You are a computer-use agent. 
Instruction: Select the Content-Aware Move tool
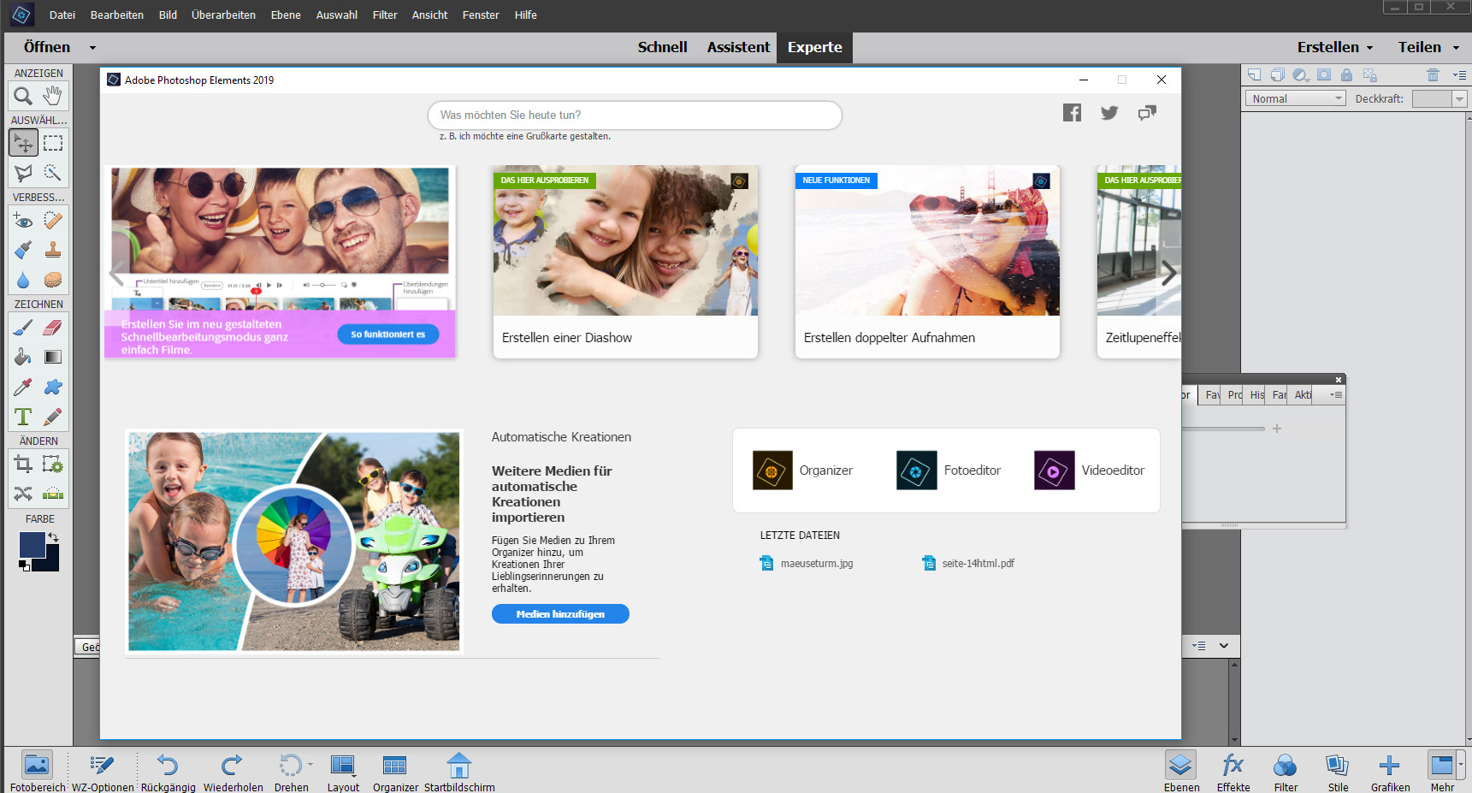(23, 494)
